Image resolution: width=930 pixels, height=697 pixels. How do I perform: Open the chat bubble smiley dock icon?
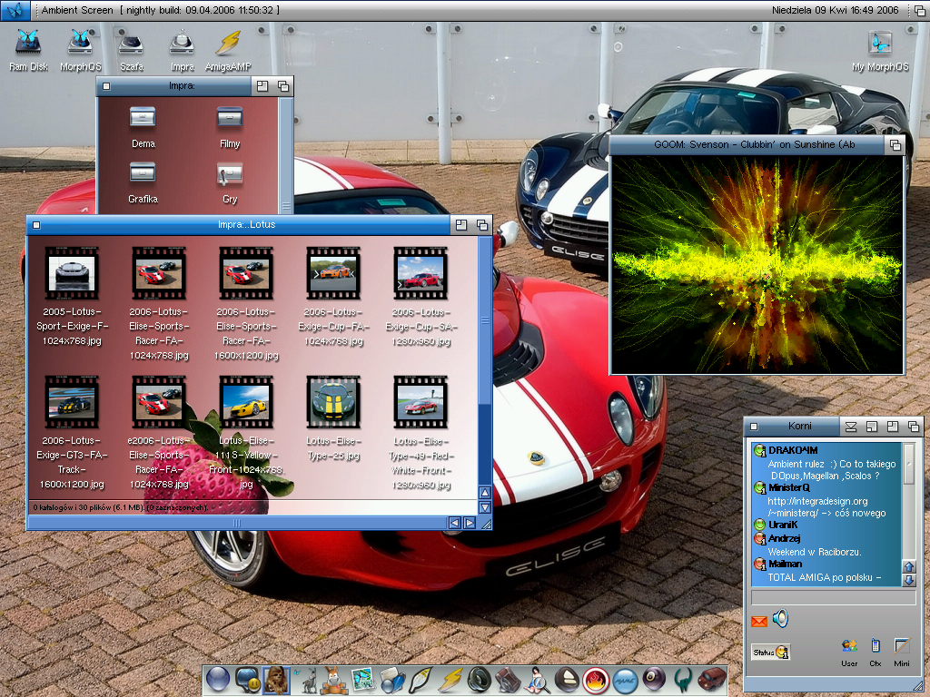coord(247,680)
